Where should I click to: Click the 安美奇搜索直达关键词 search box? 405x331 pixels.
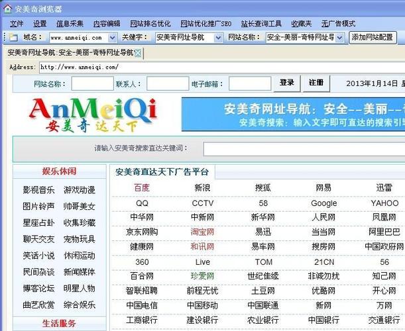[x=304, y=149]
